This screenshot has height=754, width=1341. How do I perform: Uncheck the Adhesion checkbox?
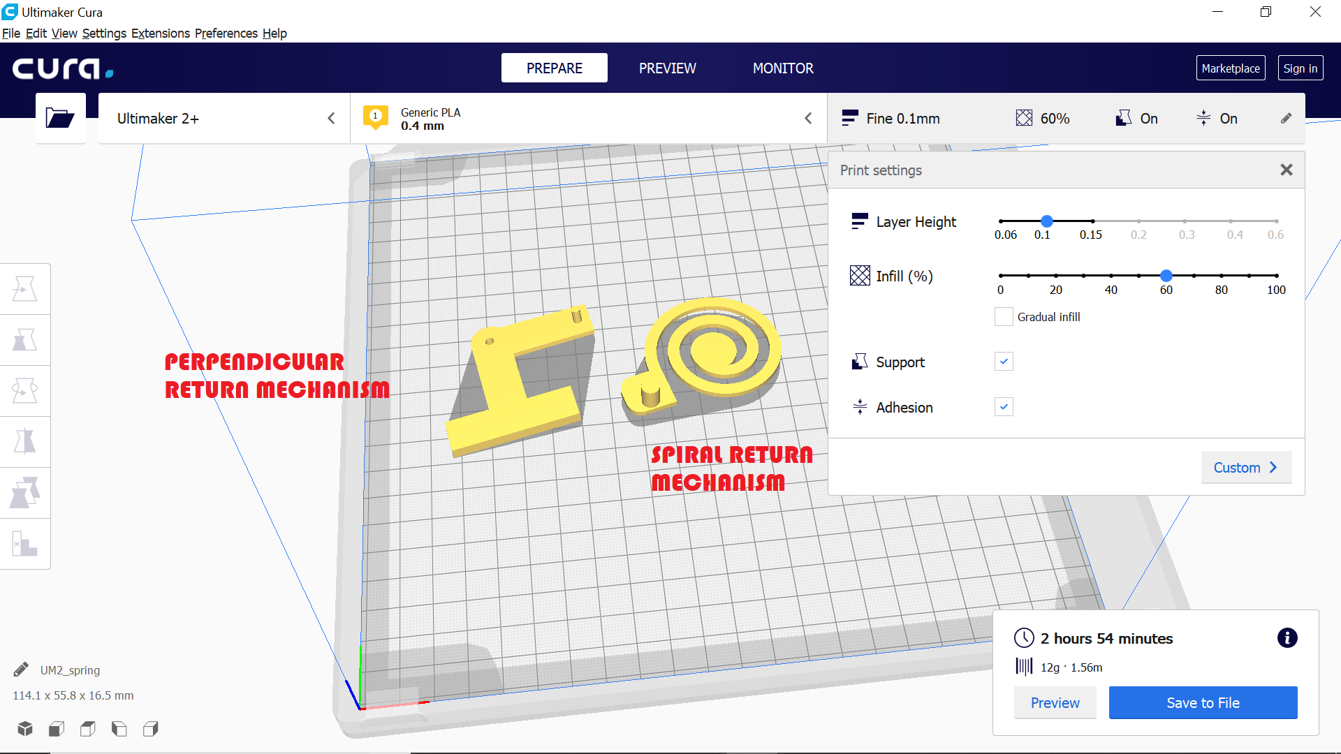point(1004,407)
